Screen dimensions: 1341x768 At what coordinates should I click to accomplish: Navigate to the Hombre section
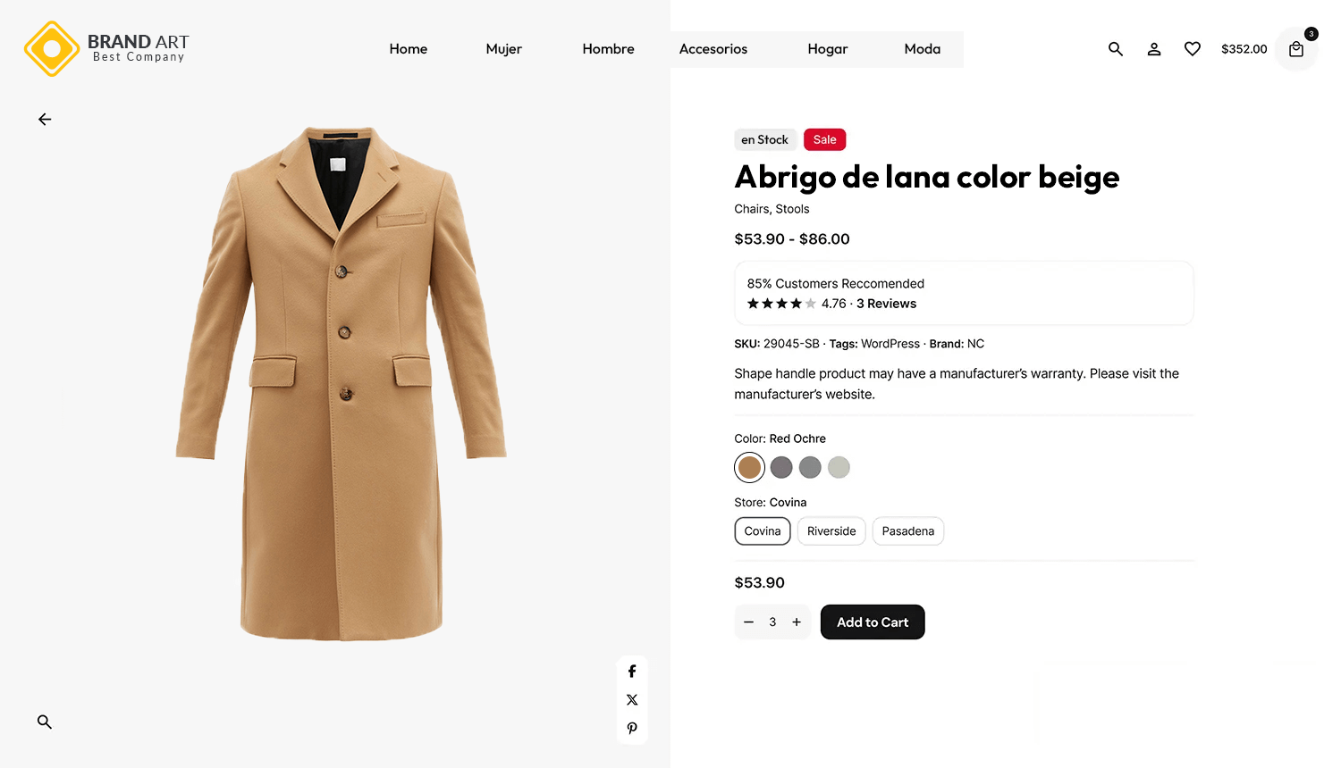tap(608, 49)
